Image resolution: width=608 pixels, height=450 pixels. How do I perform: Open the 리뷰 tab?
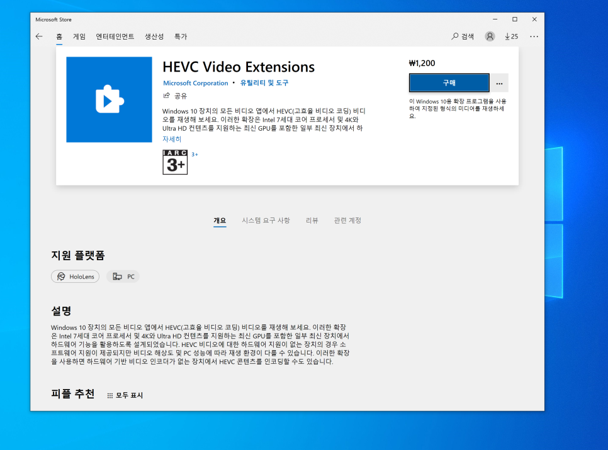click(312, 221)
